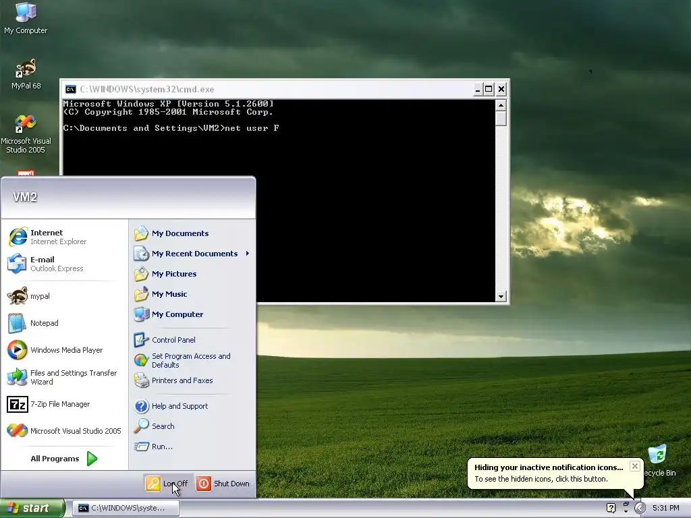Show hidden notification icons arrow

[640, 508]
